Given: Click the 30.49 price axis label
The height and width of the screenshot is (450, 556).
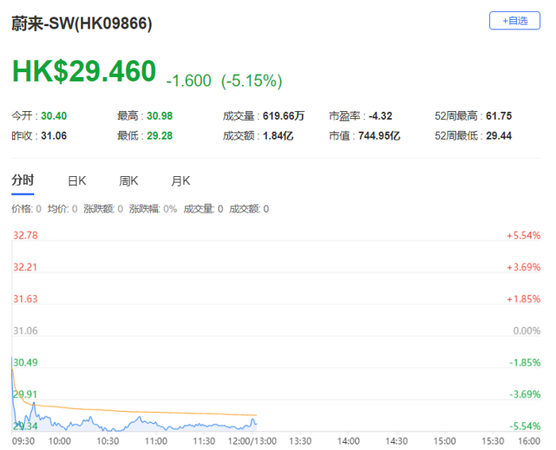Looking at the screenshot, I should (x=25, y=363).
